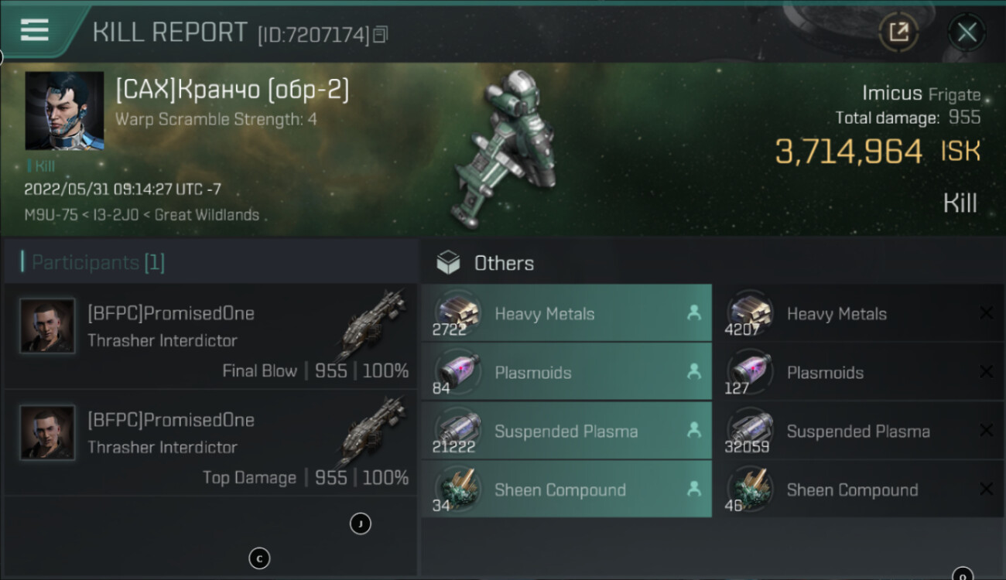Click the M9U-75 system location link
Viewport: 1006px width, 580px height.
[x=50, y=215]
